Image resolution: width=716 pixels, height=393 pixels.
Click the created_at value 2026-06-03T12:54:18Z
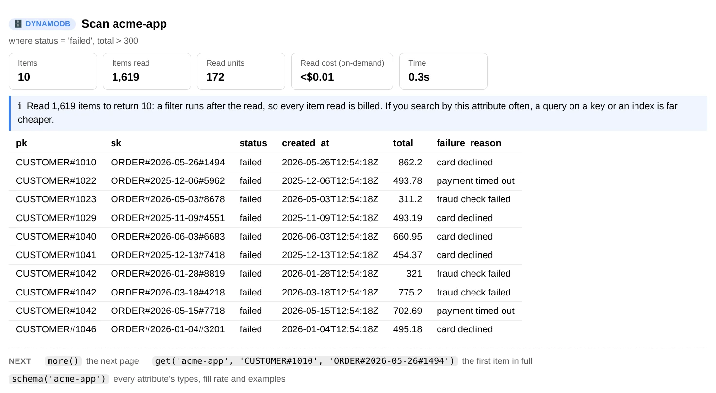click(x=330, y=237)
